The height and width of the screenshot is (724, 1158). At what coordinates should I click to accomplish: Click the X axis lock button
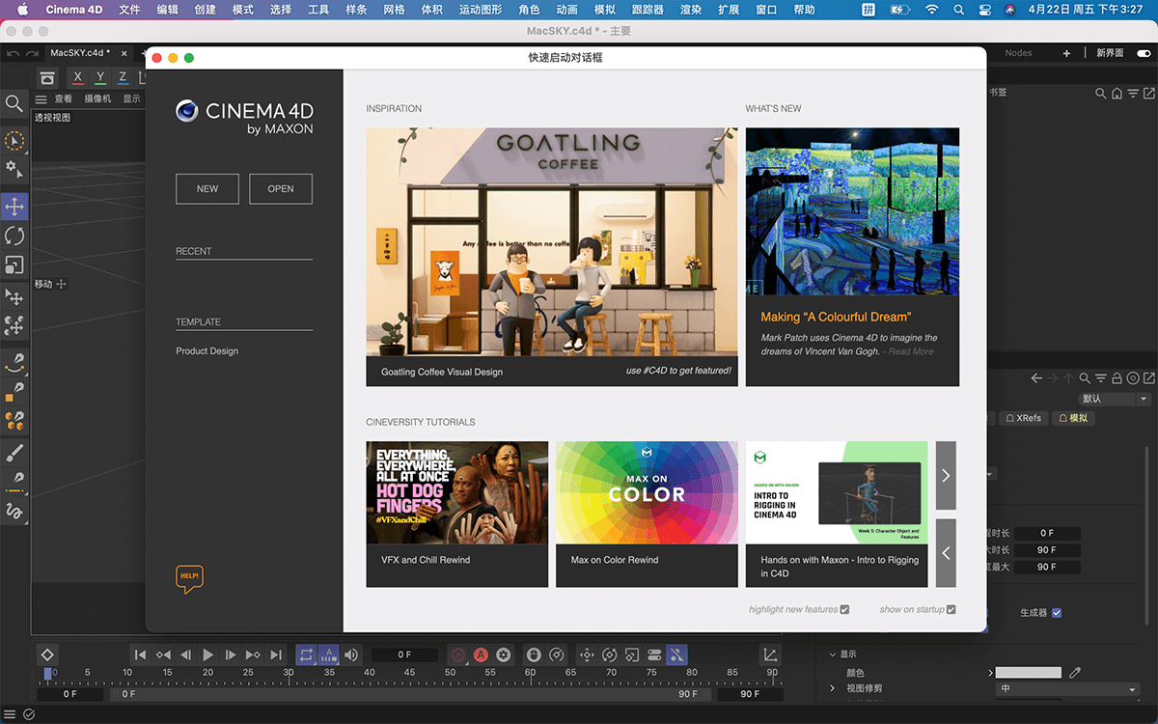78,77
